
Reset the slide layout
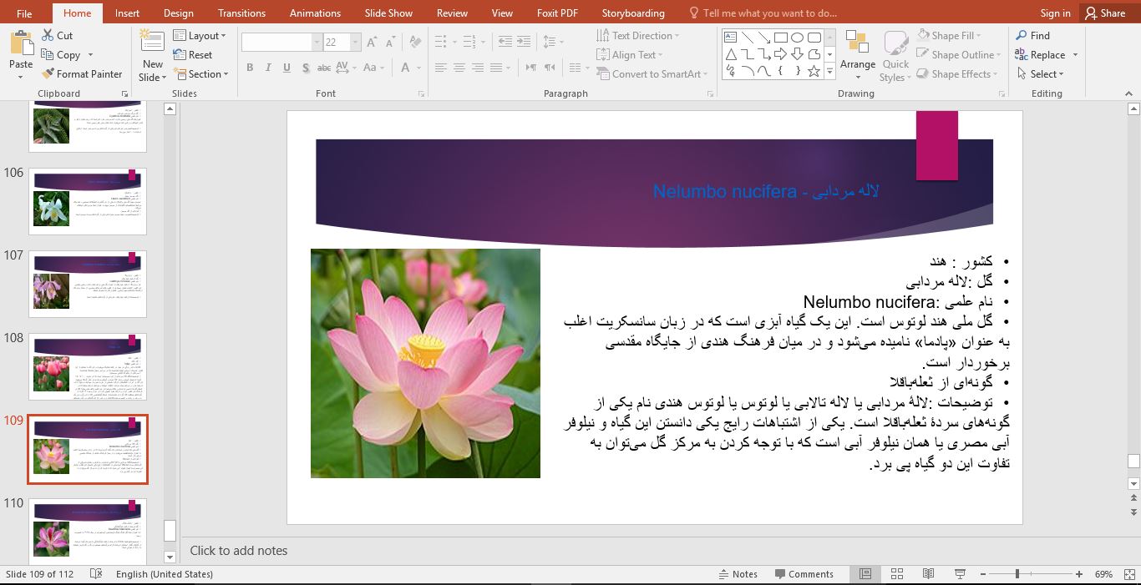tap(193, 55)
